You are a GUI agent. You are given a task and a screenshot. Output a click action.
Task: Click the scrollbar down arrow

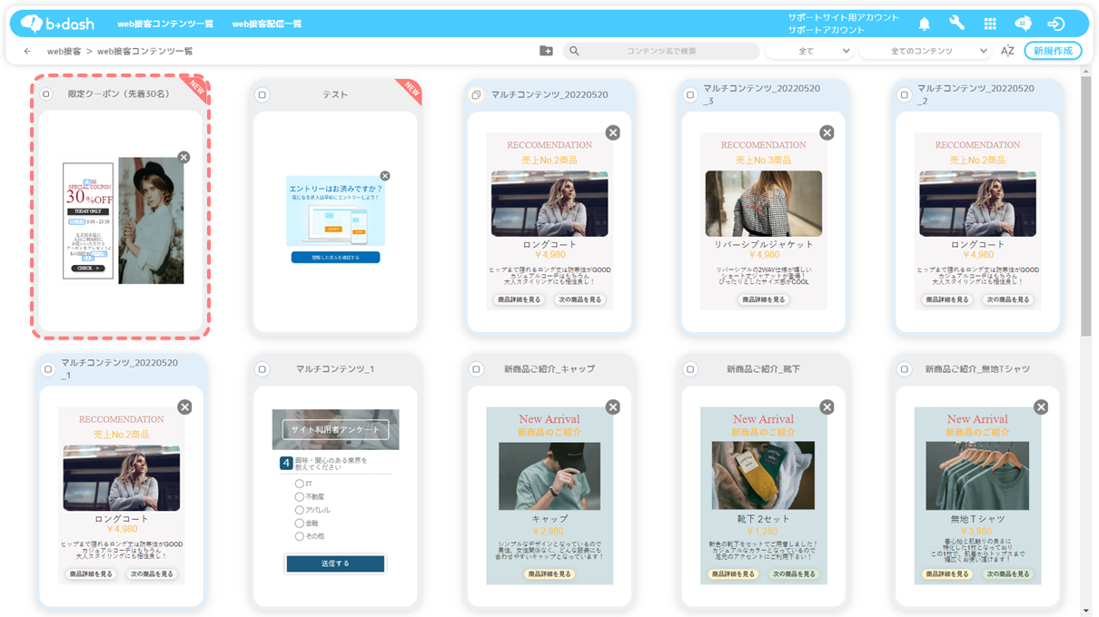click(x=1086, y=612)
